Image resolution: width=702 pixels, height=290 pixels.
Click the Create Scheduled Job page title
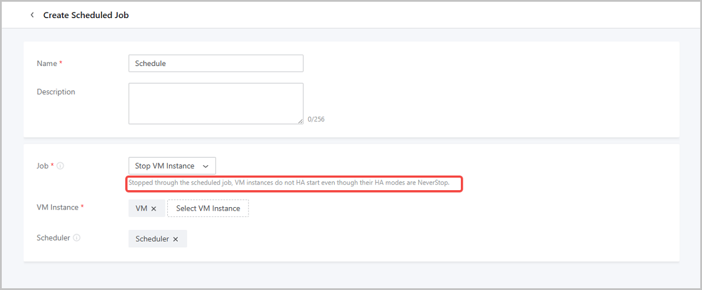pos(86,15)
